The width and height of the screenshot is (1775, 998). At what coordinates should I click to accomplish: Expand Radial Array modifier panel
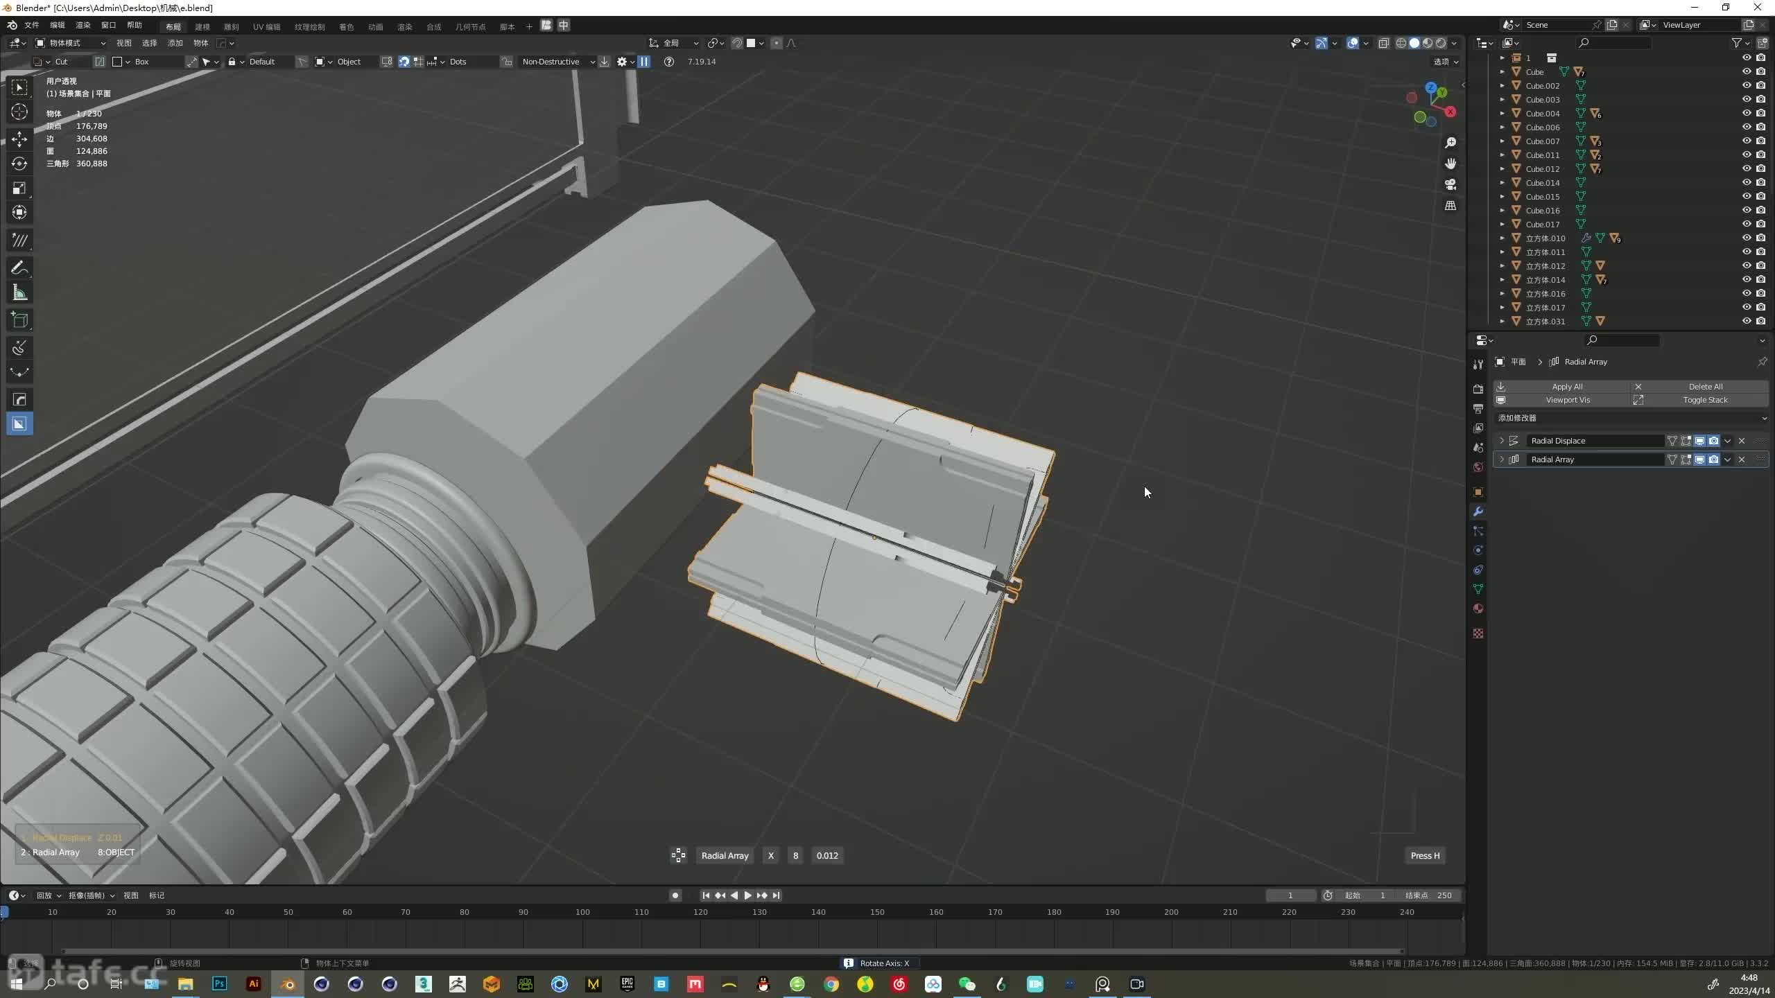click(x=1502, y=459)
